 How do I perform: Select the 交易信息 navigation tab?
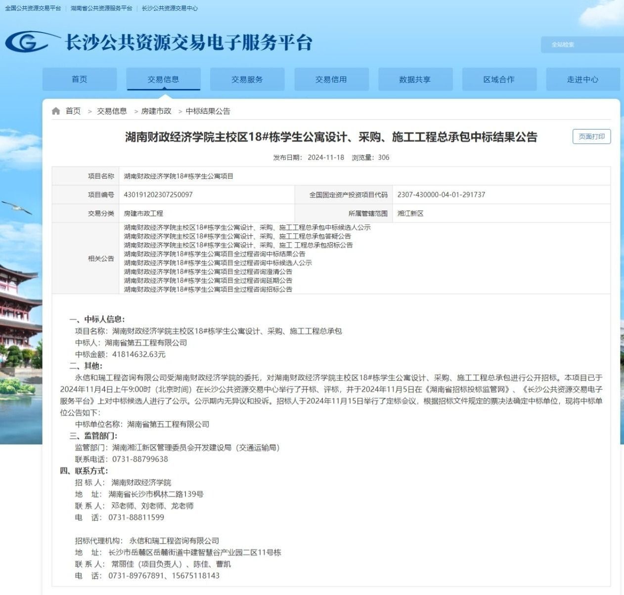click(x=163, y=80)
